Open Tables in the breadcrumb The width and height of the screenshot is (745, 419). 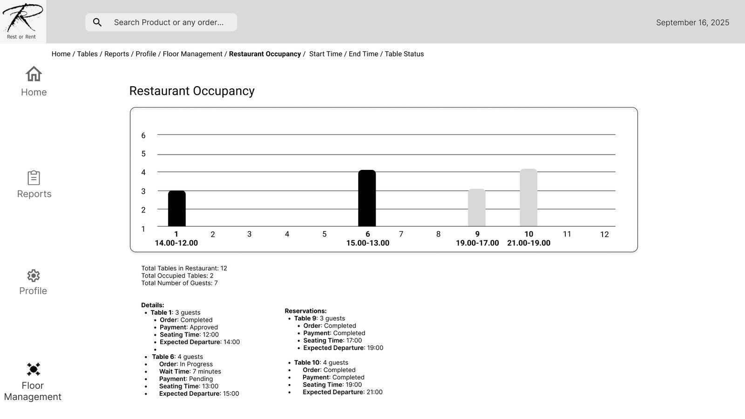click(x=87, y=54)
